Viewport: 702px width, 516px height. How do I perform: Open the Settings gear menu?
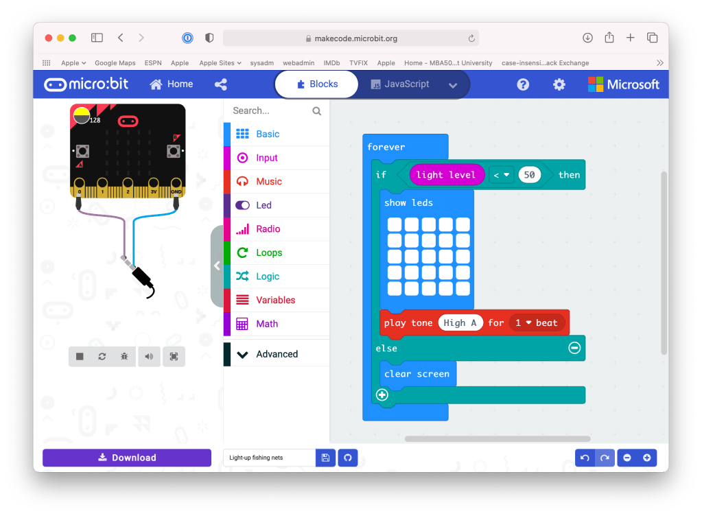[559, 84]
